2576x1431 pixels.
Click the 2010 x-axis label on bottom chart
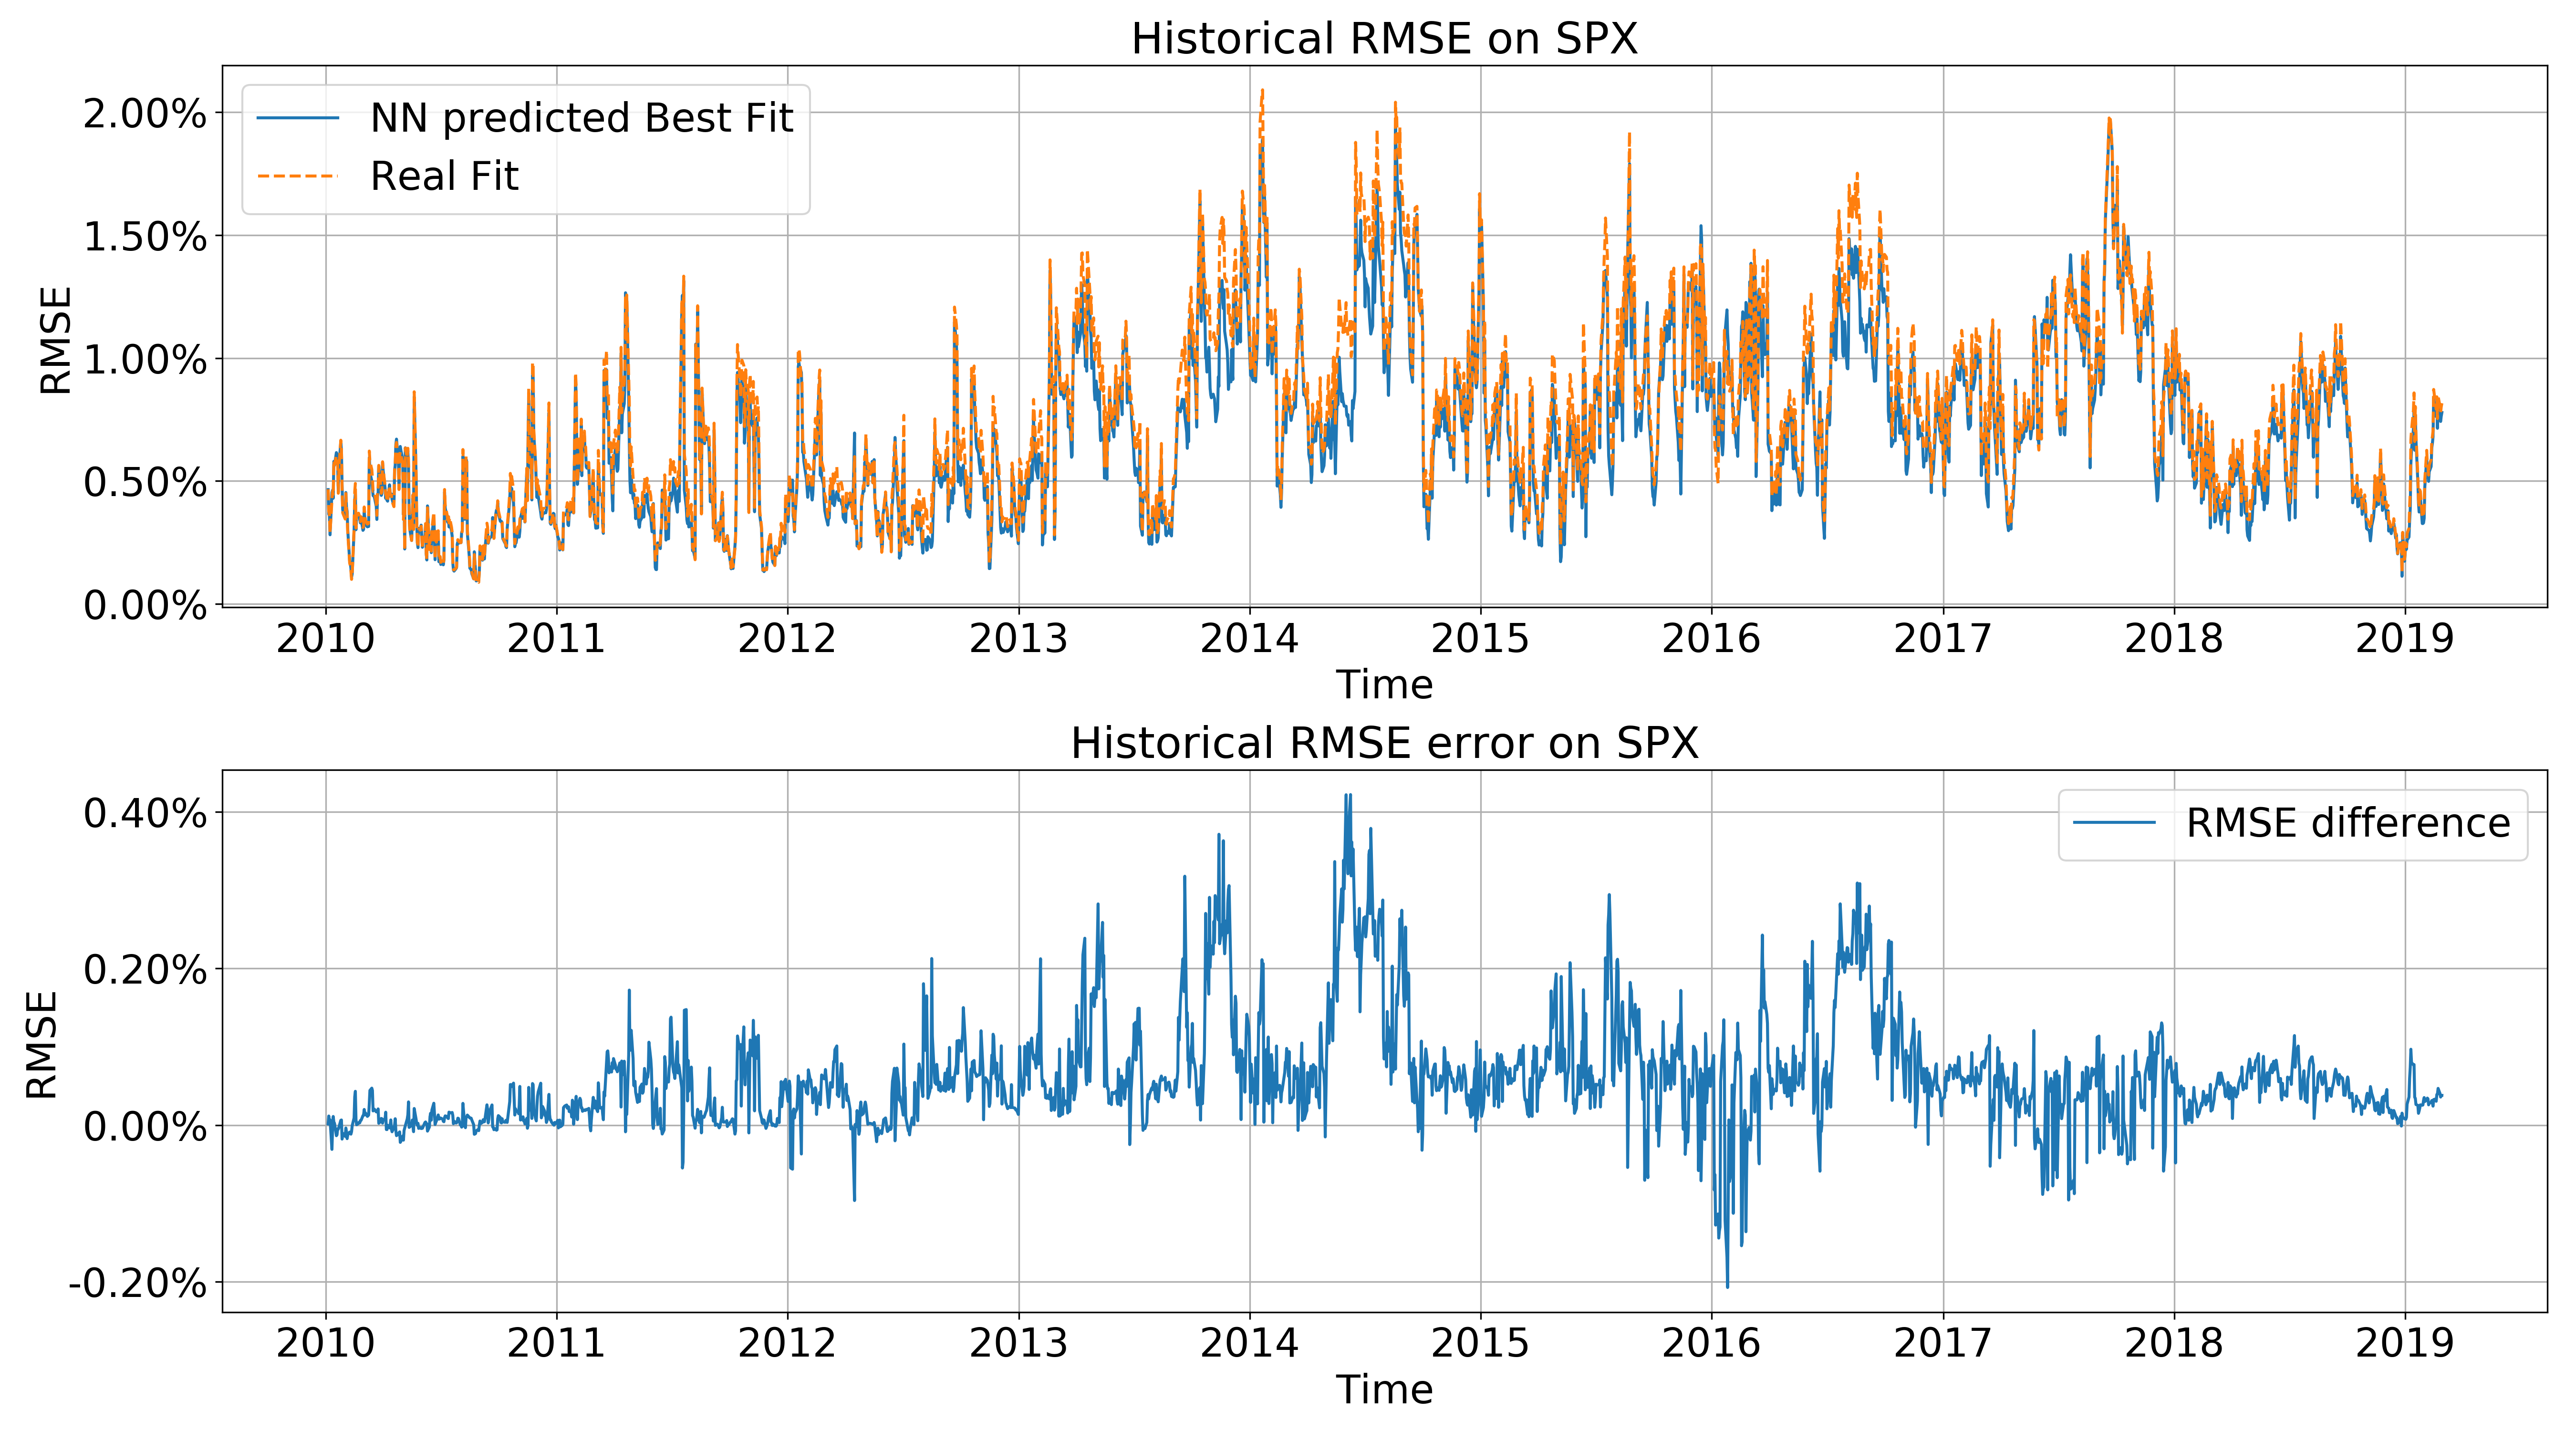(325, 1342)
